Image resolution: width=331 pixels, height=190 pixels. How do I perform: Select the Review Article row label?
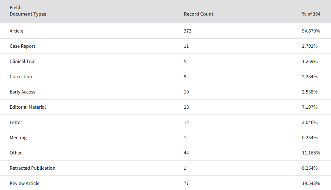pos(24,183)
